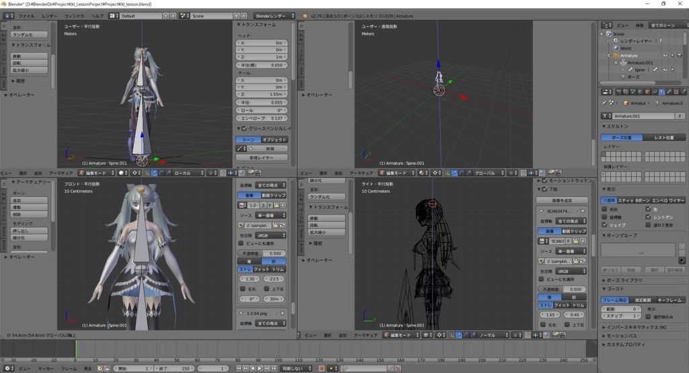Select the ワイヤー bone display type
Screen dimensions: 689x373
(x=677, y=200)
